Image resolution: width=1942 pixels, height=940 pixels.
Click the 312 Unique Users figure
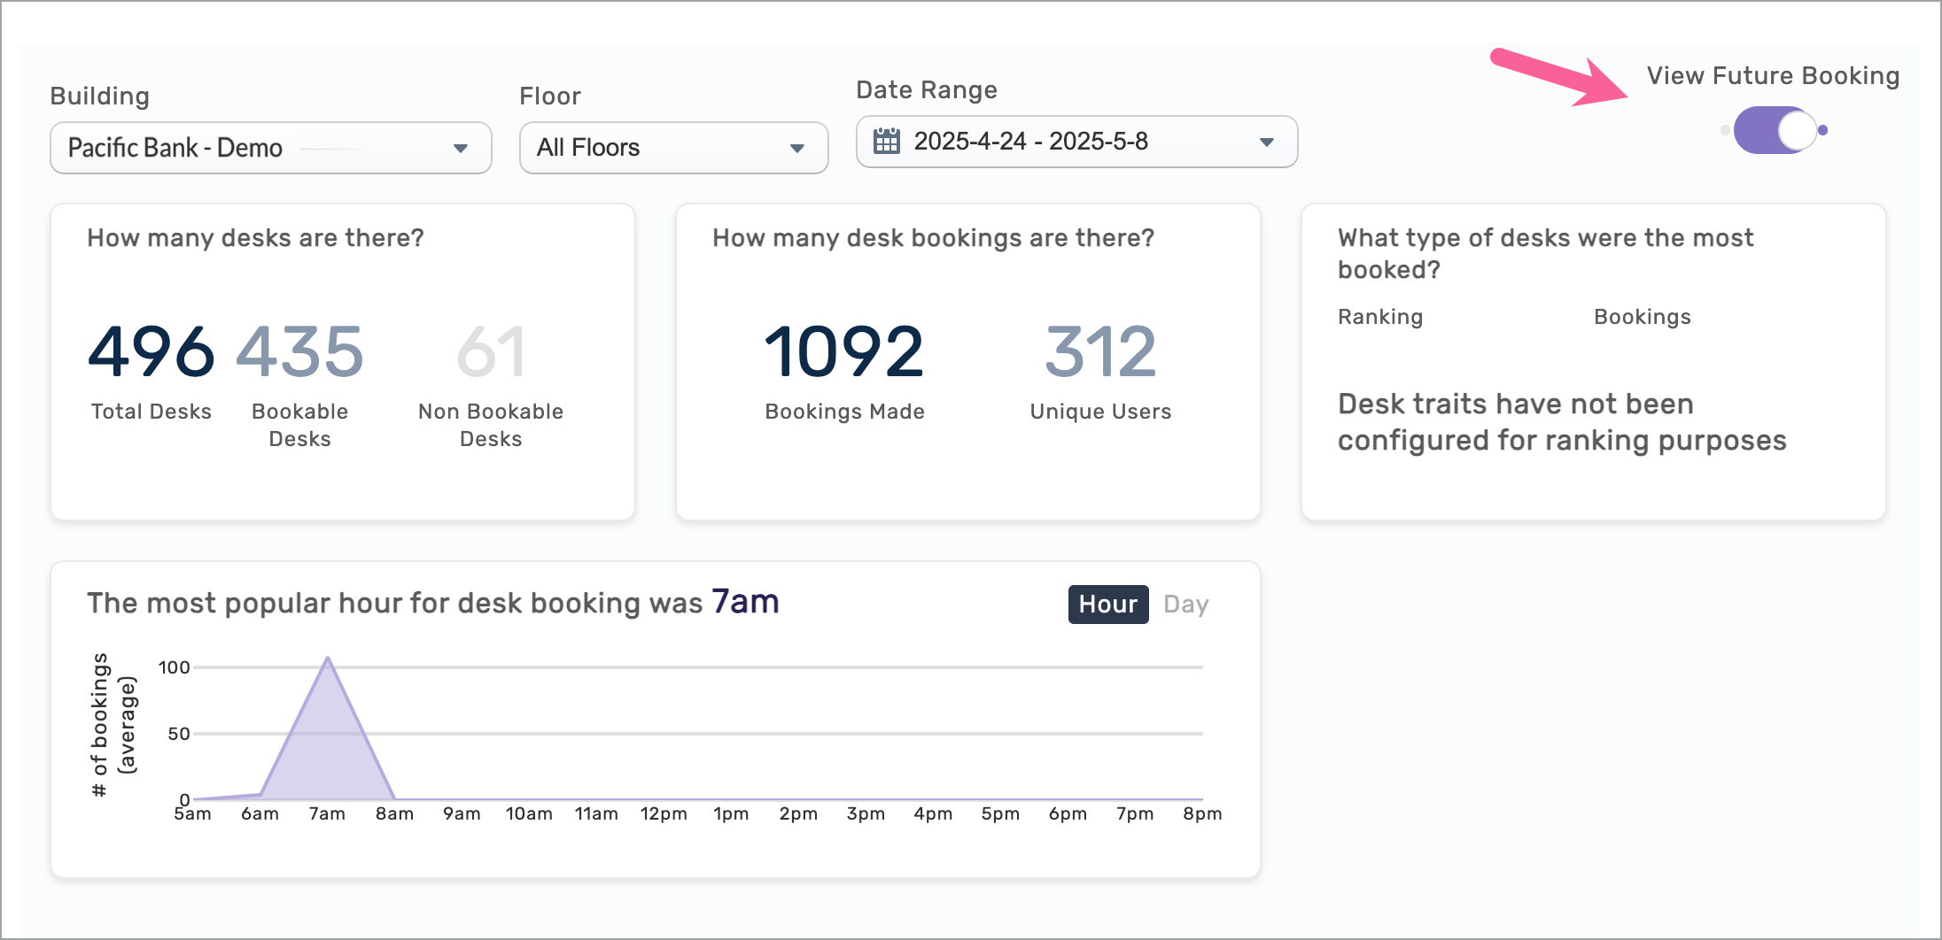point(1100,351)
